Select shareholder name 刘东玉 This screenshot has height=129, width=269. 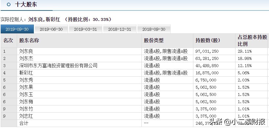(26, 95)
